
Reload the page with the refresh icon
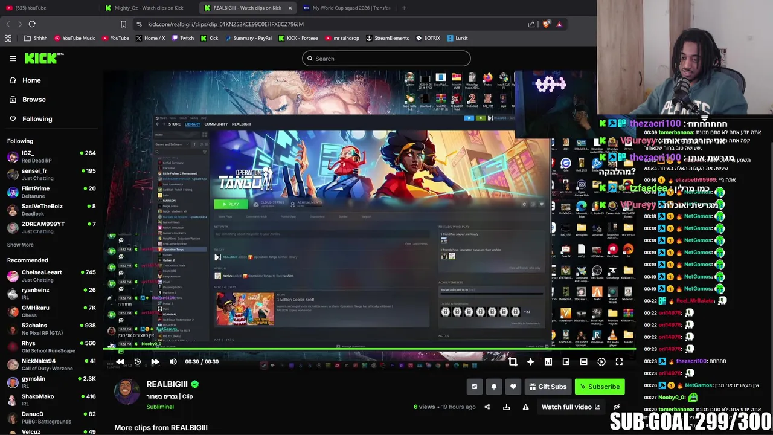[32, 24]
